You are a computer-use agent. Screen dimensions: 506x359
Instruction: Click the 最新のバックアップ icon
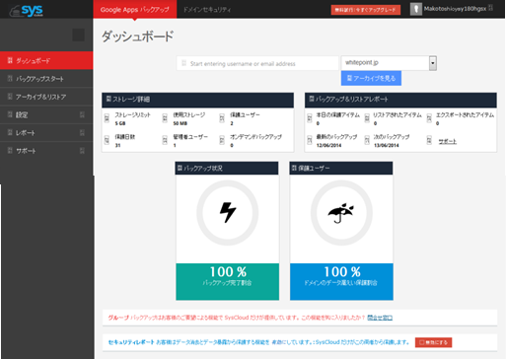point(310,140)
